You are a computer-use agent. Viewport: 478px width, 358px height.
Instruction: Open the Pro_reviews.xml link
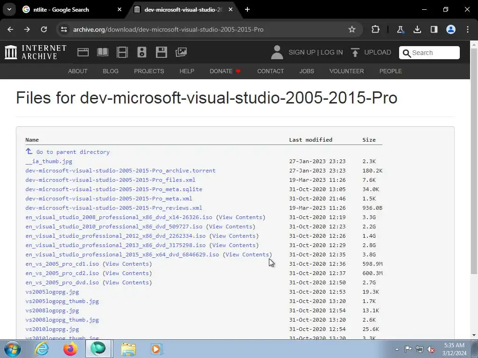[x=114, y=208]
